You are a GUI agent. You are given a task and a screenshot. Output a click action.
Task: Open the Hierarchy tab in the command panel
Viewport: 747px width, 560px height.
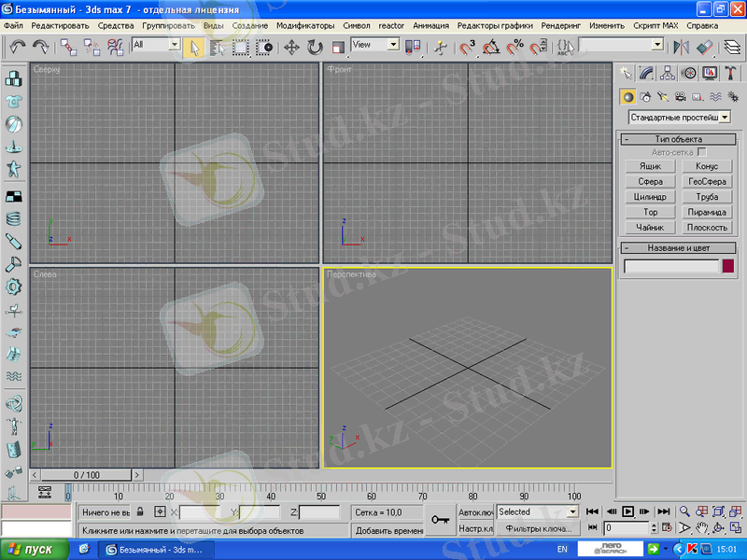pos(667,73)
